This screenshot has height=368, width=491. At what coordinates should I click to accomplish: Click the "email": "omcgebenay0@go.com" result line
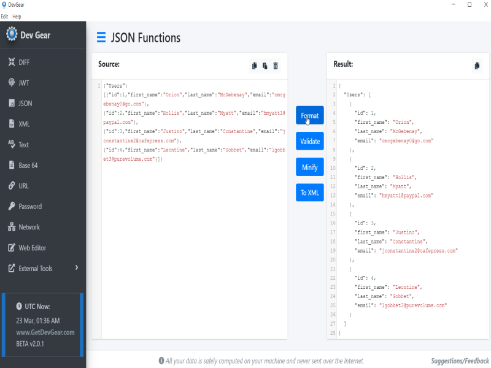(x=394, y=140)
